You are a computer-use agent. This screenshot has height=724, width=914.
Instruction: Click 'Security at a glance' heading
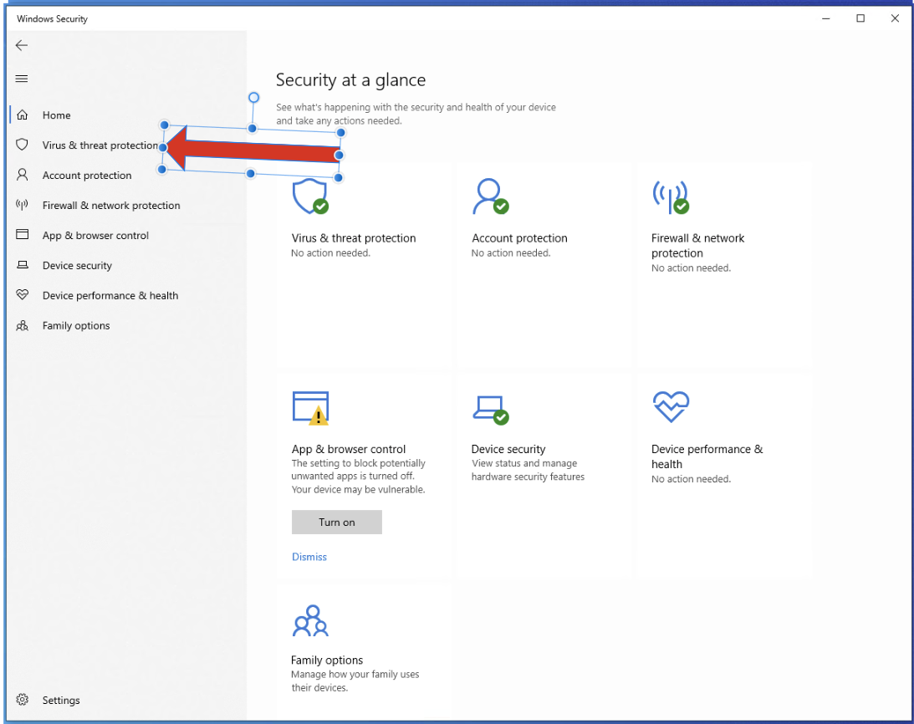pyautogui.click(x=350, y=80)
